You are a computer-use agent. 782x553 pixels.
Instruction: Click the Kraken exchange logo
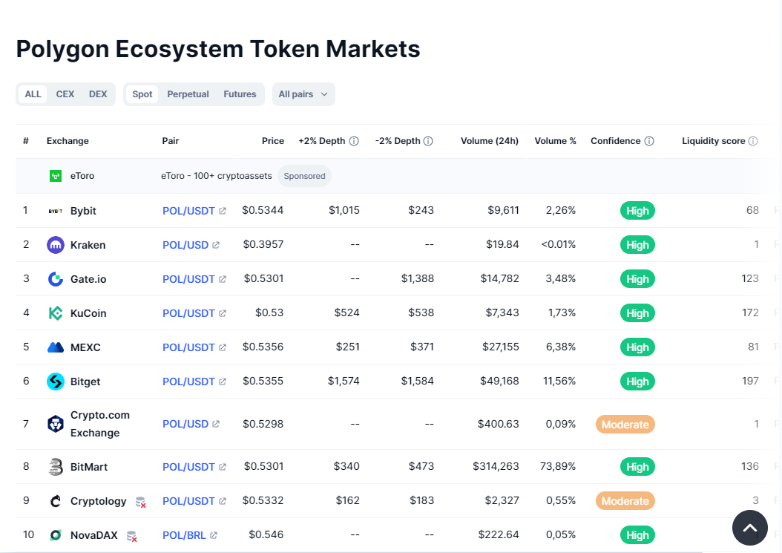(x=56, y=245)
